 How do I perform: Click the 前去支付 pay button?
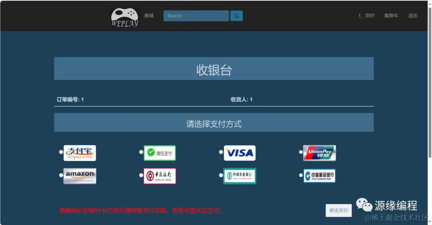pos(339,210)
